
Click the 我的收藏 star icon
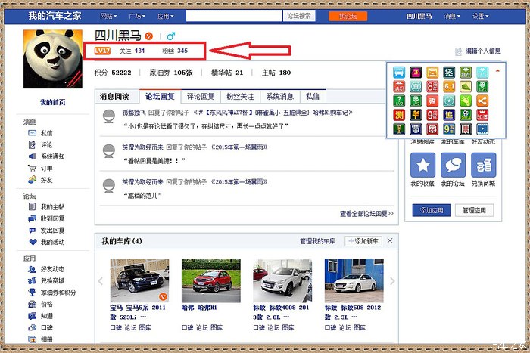424,166
